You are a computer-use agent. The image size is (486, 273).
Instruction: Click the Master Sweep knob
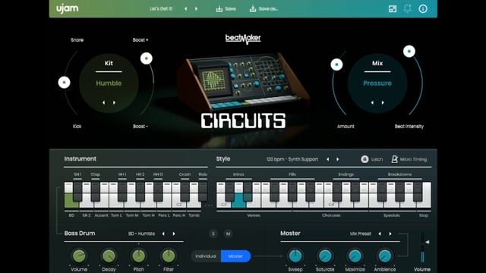pos(295,256)
